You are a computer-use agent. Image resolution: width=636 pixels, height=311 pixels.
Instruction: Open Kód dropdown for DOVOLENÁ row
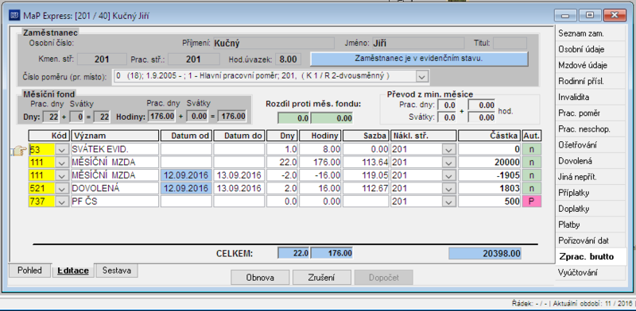(62, 188)
